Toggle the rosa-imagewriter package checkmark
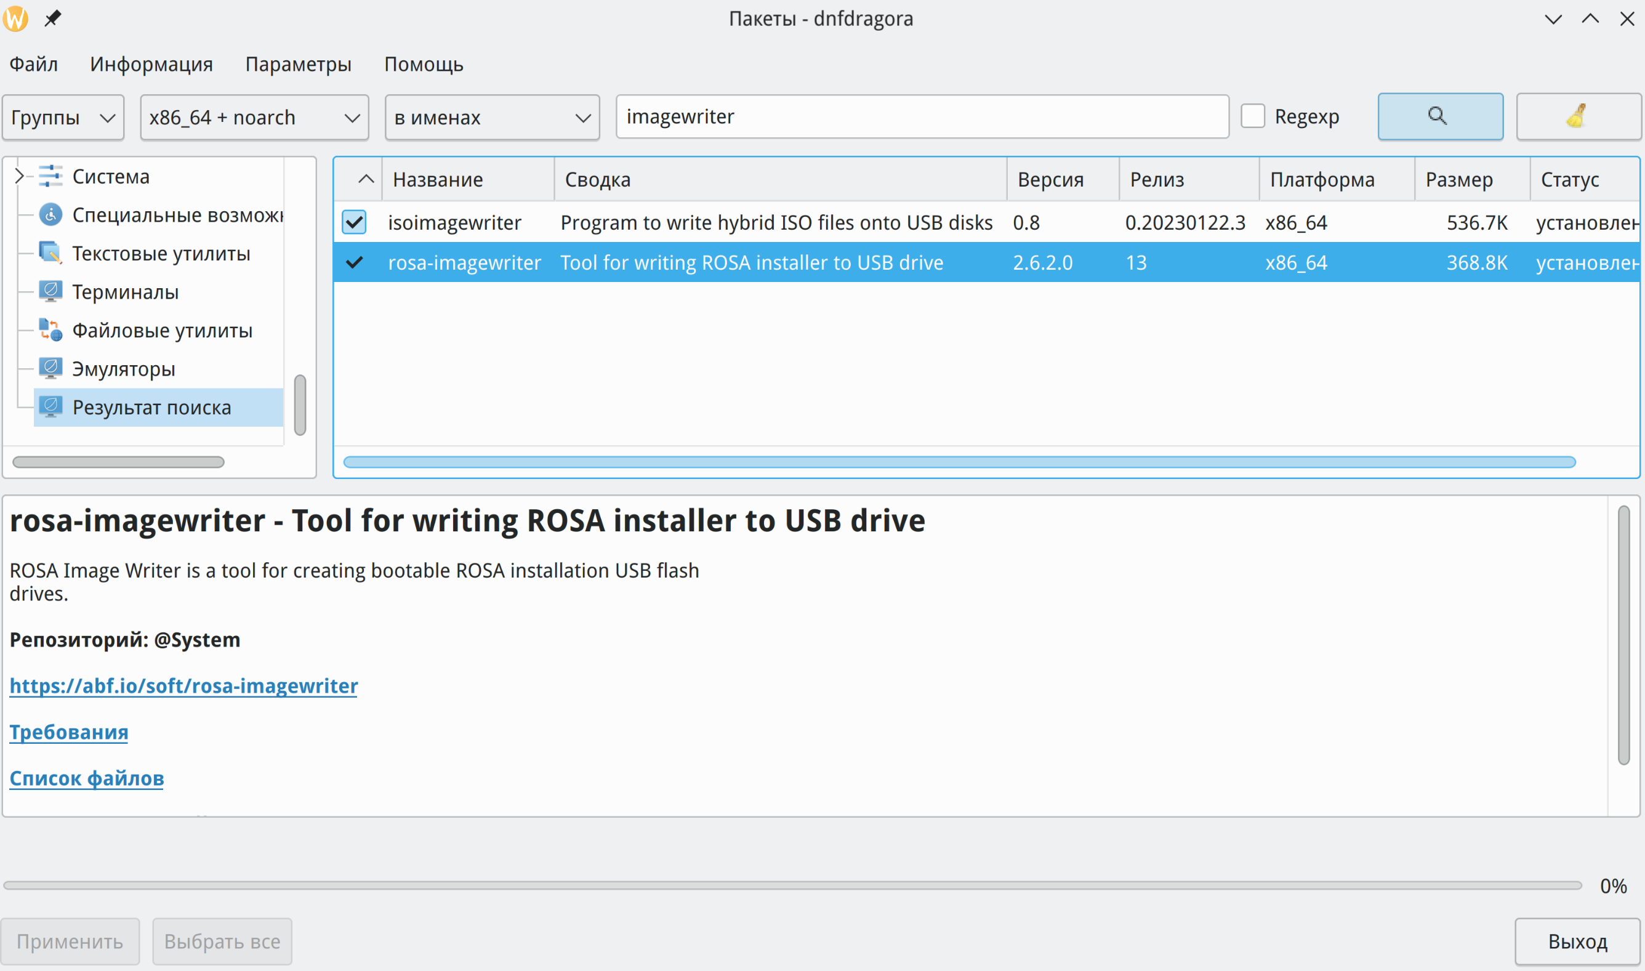1645x971 pixels. tap(354, 262)
